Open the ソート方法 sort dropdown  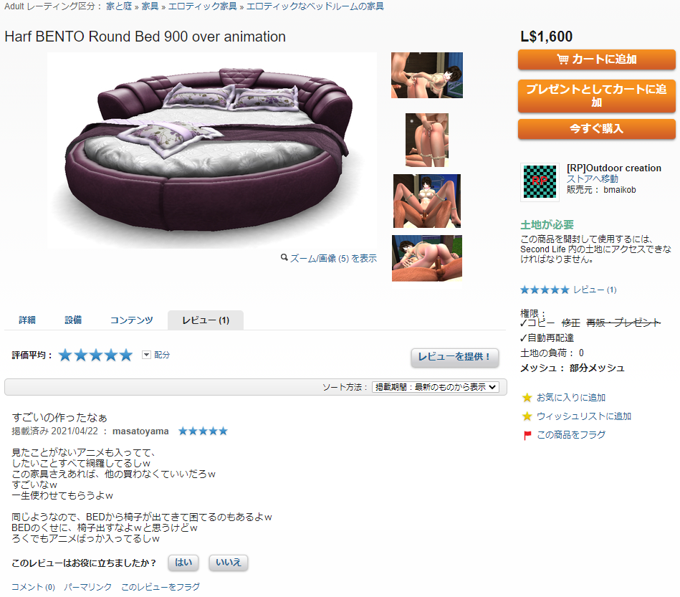coord(436,387)
